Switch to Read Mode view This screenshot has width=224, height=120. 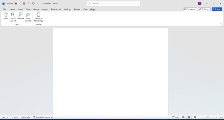coord(183,117)
